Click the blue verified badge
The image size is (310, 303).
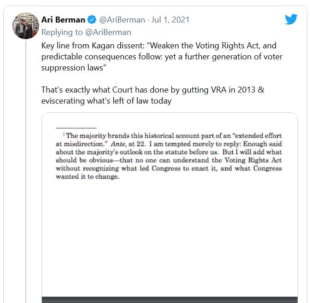[x=92, y=20]
